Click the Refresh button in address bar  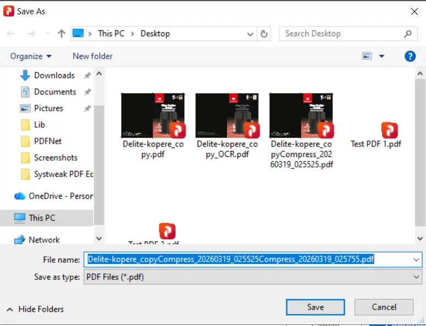click(264, 33)
